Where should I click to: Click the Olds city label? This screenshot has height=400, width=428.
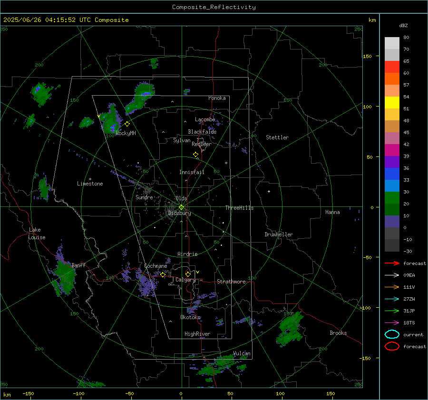point(181,198)
